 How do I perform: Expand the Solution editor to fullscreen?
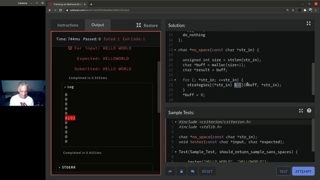tap(308, 23)
